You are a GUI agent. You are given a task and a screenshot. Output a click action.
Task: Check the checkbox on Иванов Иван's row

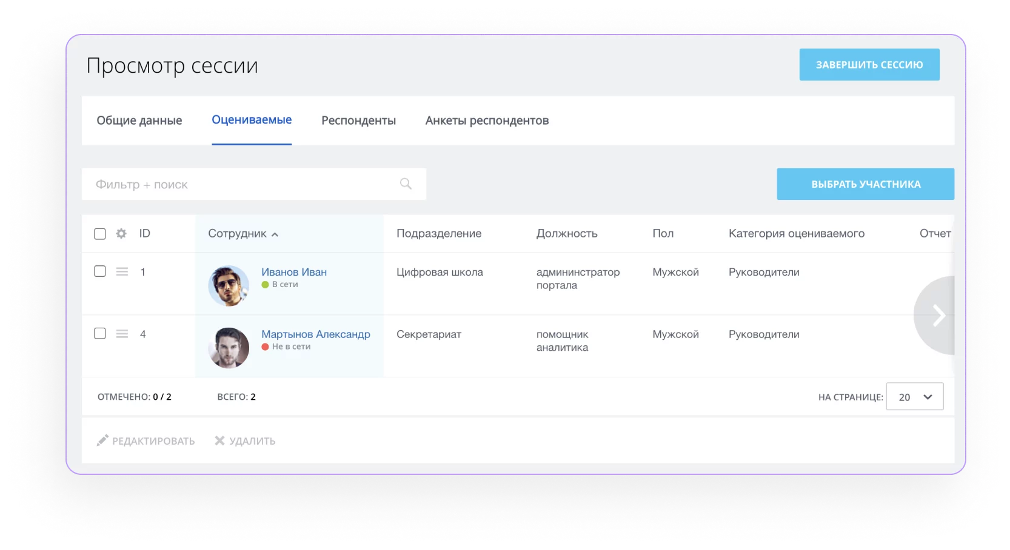tap(100, 271)
